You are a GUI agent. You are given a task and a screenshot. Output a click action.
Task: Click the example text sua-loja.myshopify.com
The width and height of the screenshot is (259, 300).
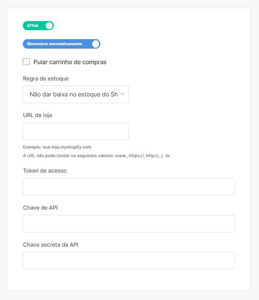pyautogui.click(x=67, y=147)
